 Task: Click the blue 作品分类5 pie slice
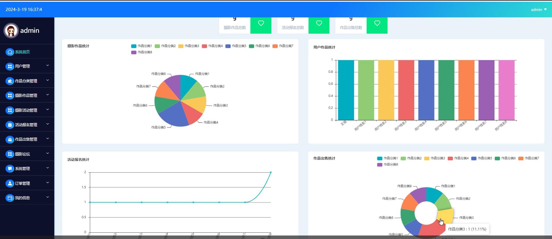pyautogui.click(x=175, y=116)
